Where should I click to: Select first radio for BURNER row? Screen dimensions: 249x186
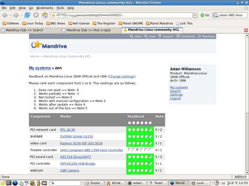[x=130, y=136]
